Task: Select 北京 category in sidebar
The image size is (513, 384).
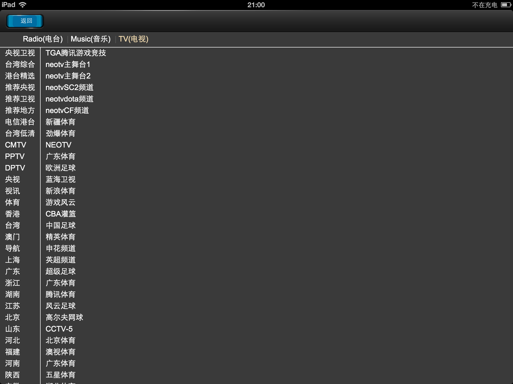Action: pos(13,317)
